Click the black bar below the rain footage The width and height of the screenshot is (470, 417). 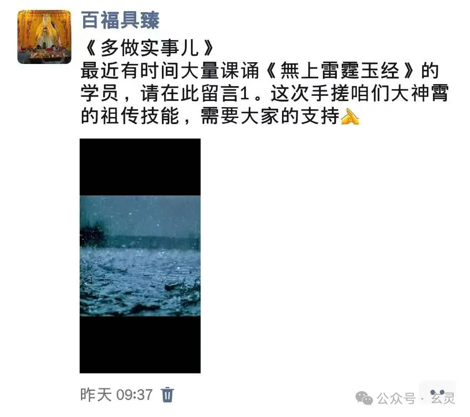tap(140, 344)
